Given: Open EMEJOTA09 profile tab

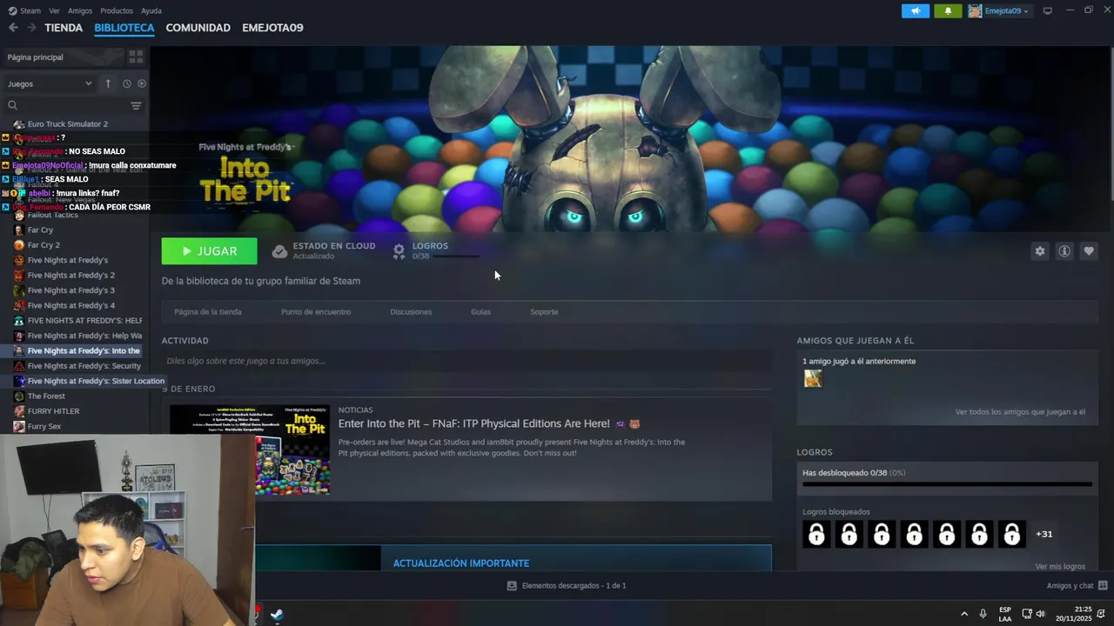Looking at the screenshot, I should tap(272, 28).
